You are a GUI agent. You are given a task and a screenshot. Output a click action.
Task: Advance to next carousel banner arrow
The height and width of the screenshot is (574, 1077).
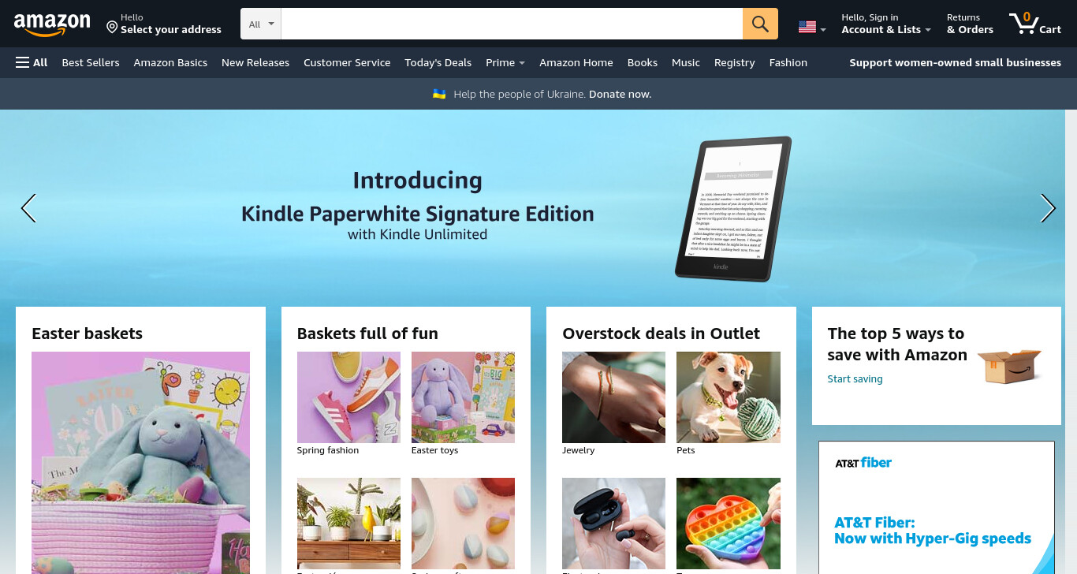(x=1048, y=208)
